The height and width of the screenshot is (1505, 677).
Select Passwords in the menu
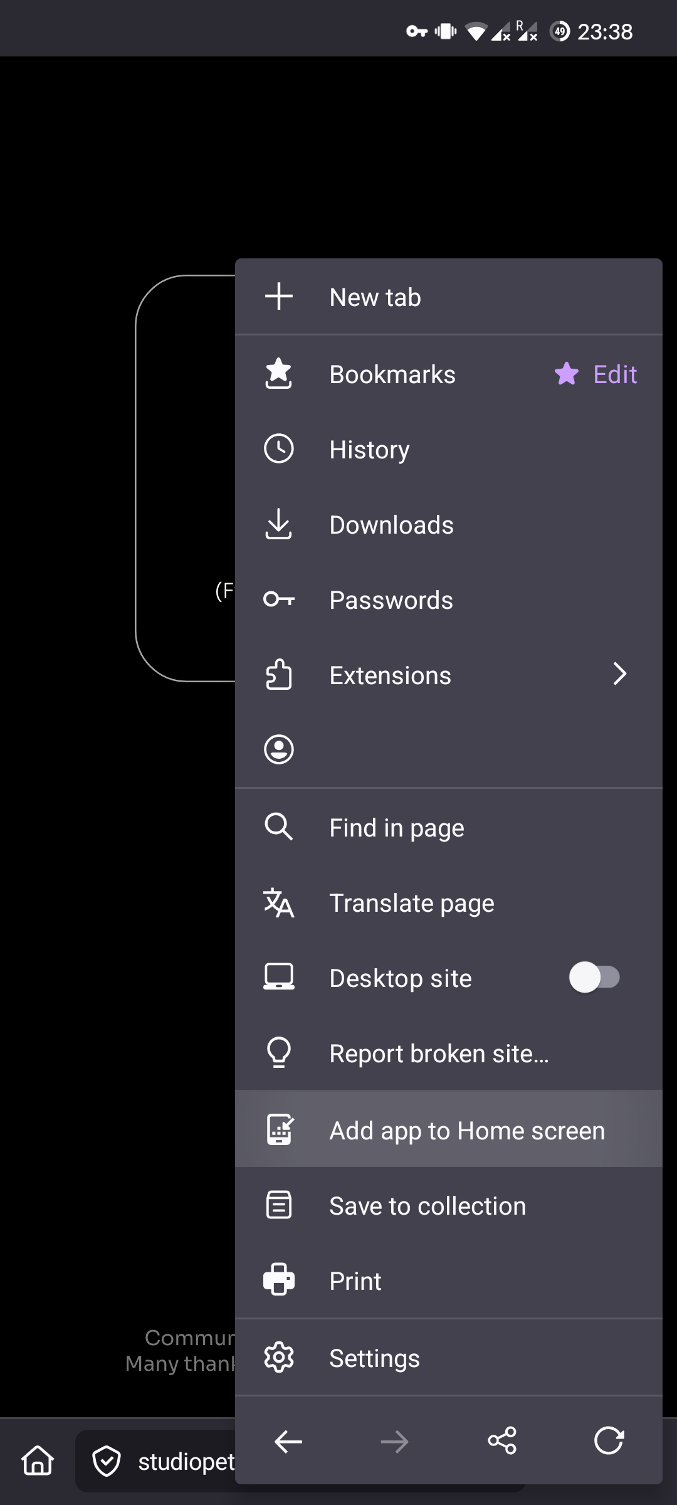(x=391, y=600)
